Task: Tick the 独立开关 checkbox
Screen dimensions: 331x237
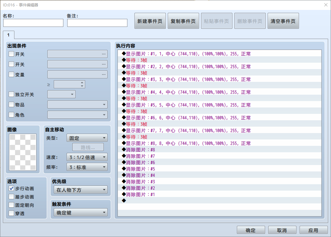Action: 12,94
